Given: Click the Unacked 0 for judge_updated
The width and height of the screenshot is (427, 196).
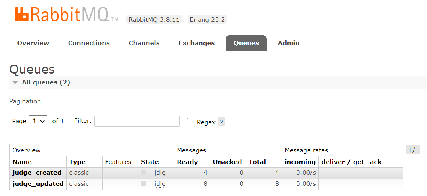Looking at the screenshot, I should (241, 184).
